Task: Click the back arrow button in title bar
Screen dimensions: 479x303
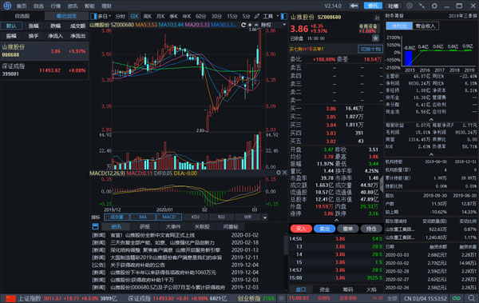Action: (x=354, y=6)
